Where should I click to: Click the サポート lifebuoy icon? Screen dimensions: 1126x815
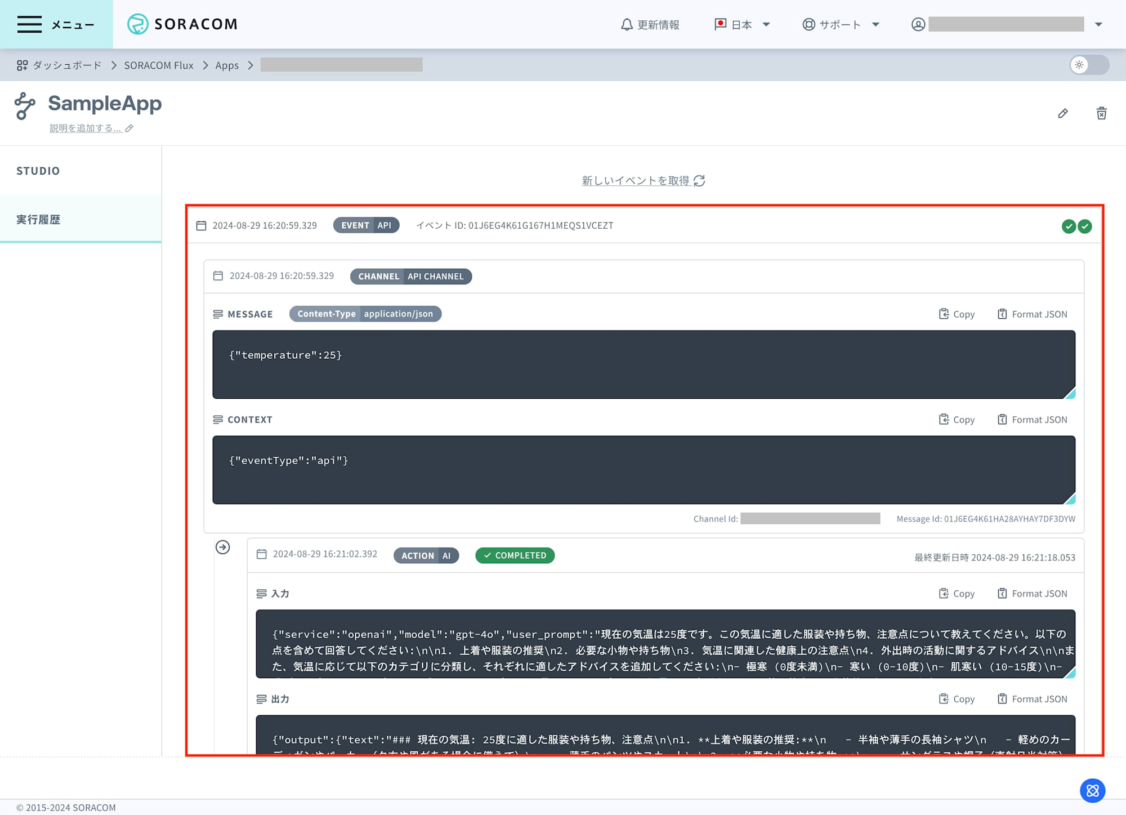808,25
